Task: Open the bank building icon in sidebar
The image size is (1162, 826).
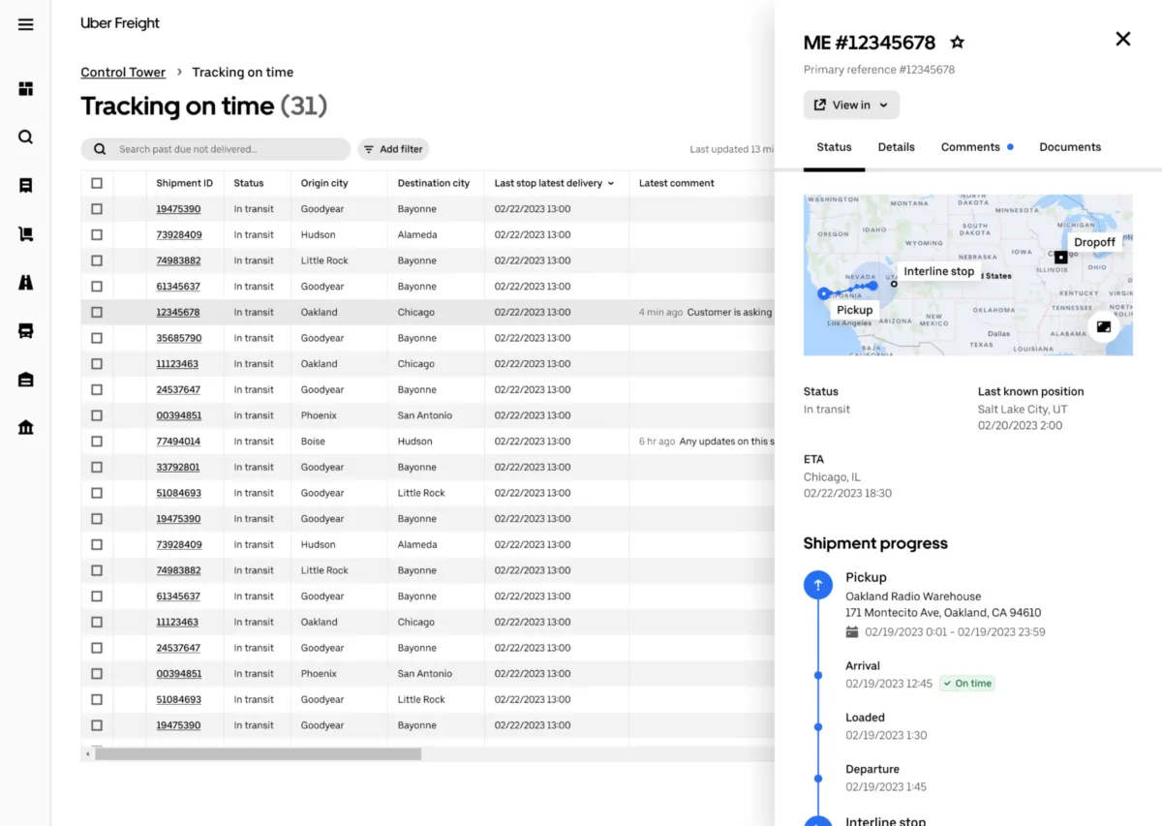Action: pyautogui.click(x=26, y=427)
